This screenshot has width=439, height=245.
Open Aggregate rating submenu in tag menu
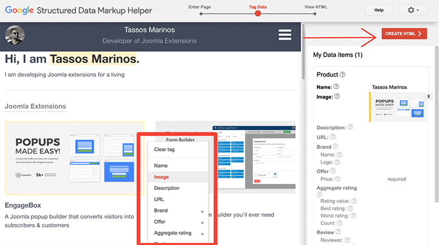(178, 233)
